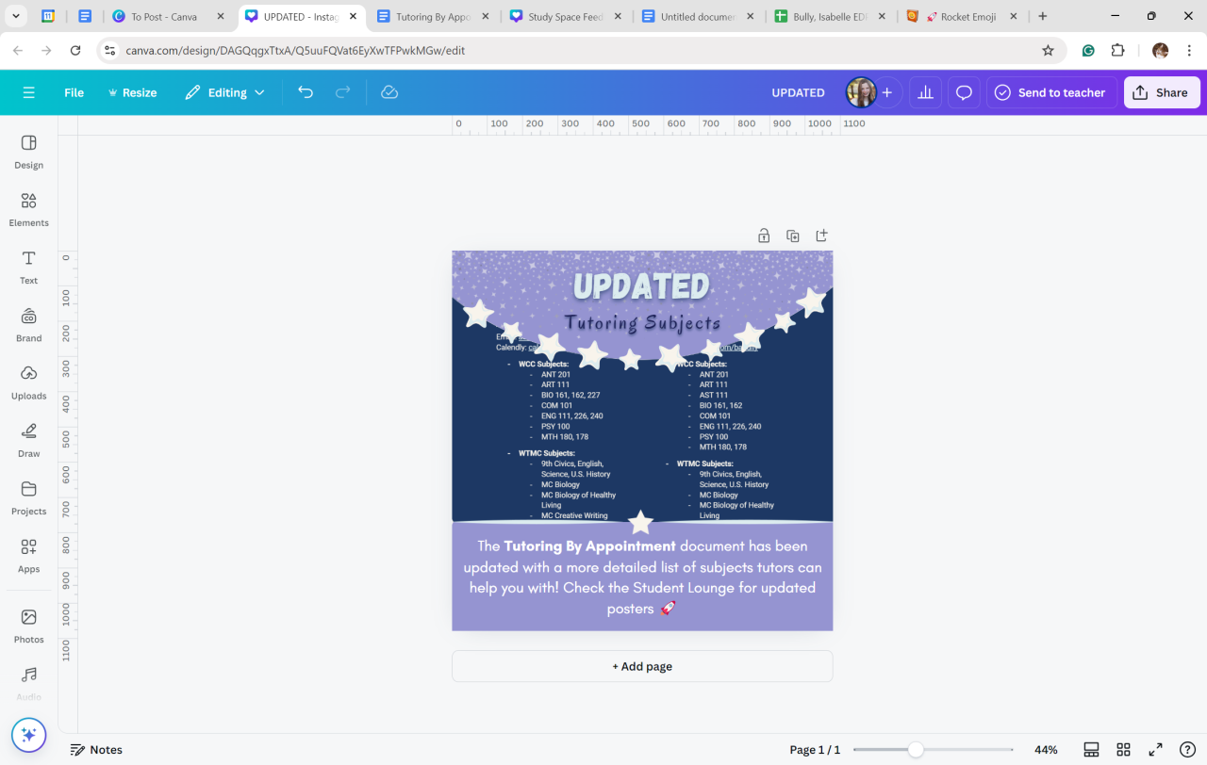Expand the Editing mode dropdown
1207x765 pixels.
tap(224, 92)
